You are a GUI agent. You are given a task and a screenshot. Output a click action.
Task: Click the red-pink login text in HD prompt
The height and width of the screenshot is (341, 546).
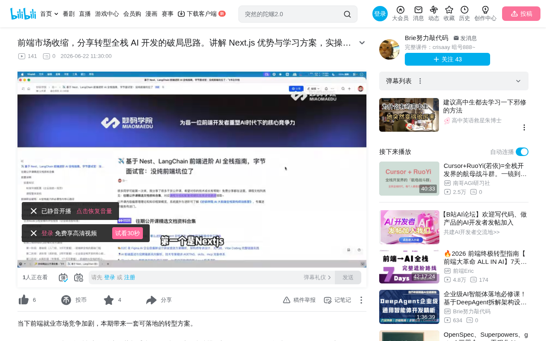click(47, 233)
